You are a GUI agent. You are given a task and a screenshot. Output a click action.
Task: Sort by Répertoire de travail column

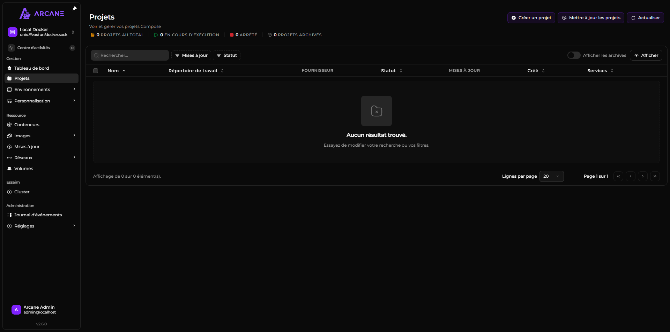point(196,71)
